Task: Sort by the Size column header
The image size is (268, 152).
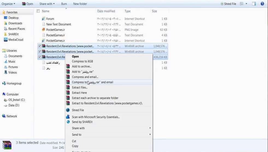Action: coord(154,11)
